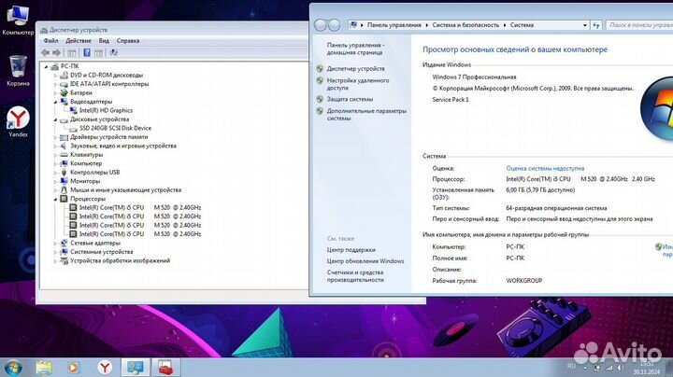Open Центр обновления Windows link
Screen dimensions: 673x377
pos(365,261)
